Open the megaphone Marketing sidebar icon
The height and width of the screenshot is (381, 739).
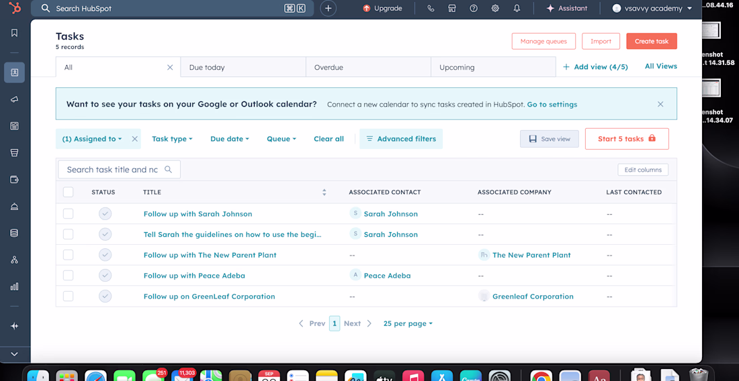14,99
